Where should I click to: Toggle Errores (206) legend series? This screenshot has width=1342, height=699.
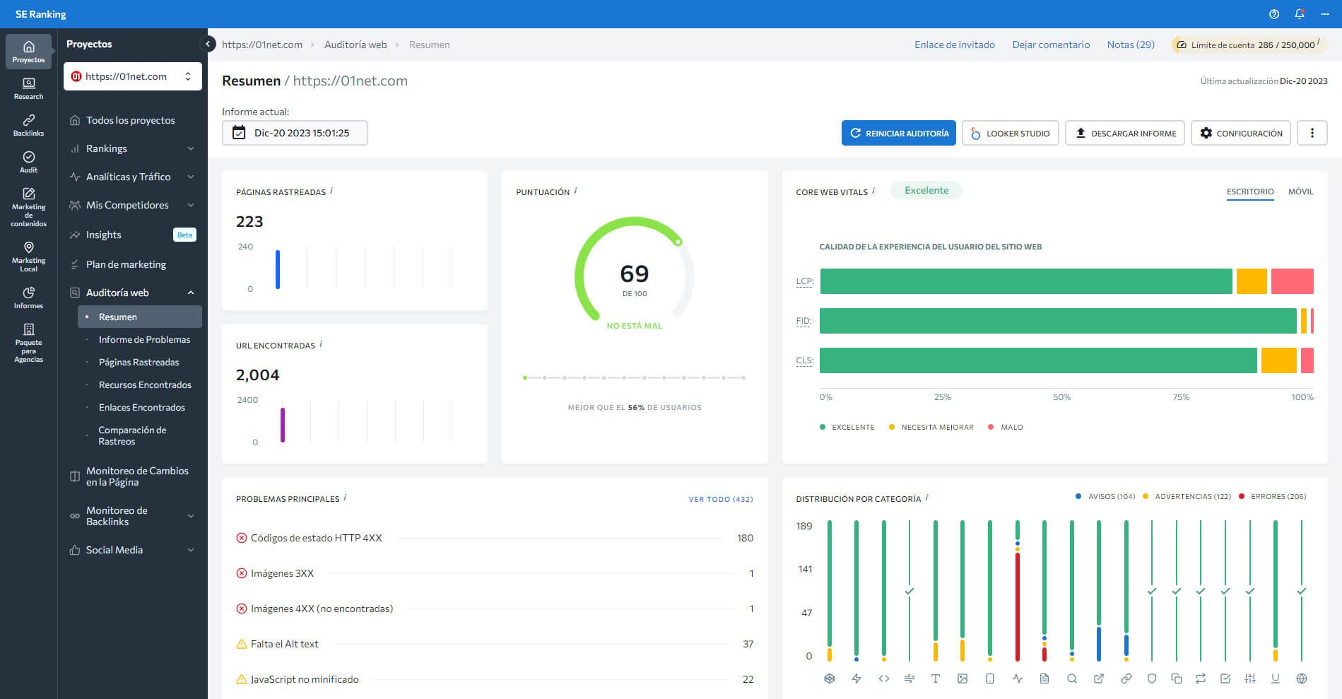click(1272, 496)
